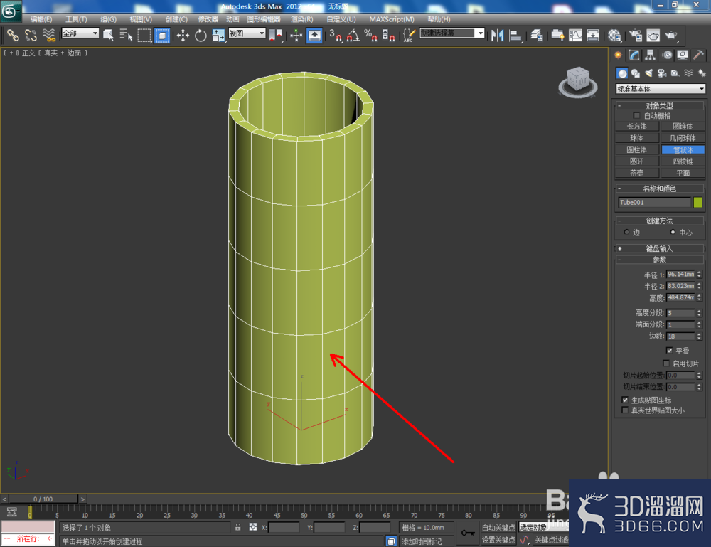Open the MAXScript(M) menu

[391, 19]
